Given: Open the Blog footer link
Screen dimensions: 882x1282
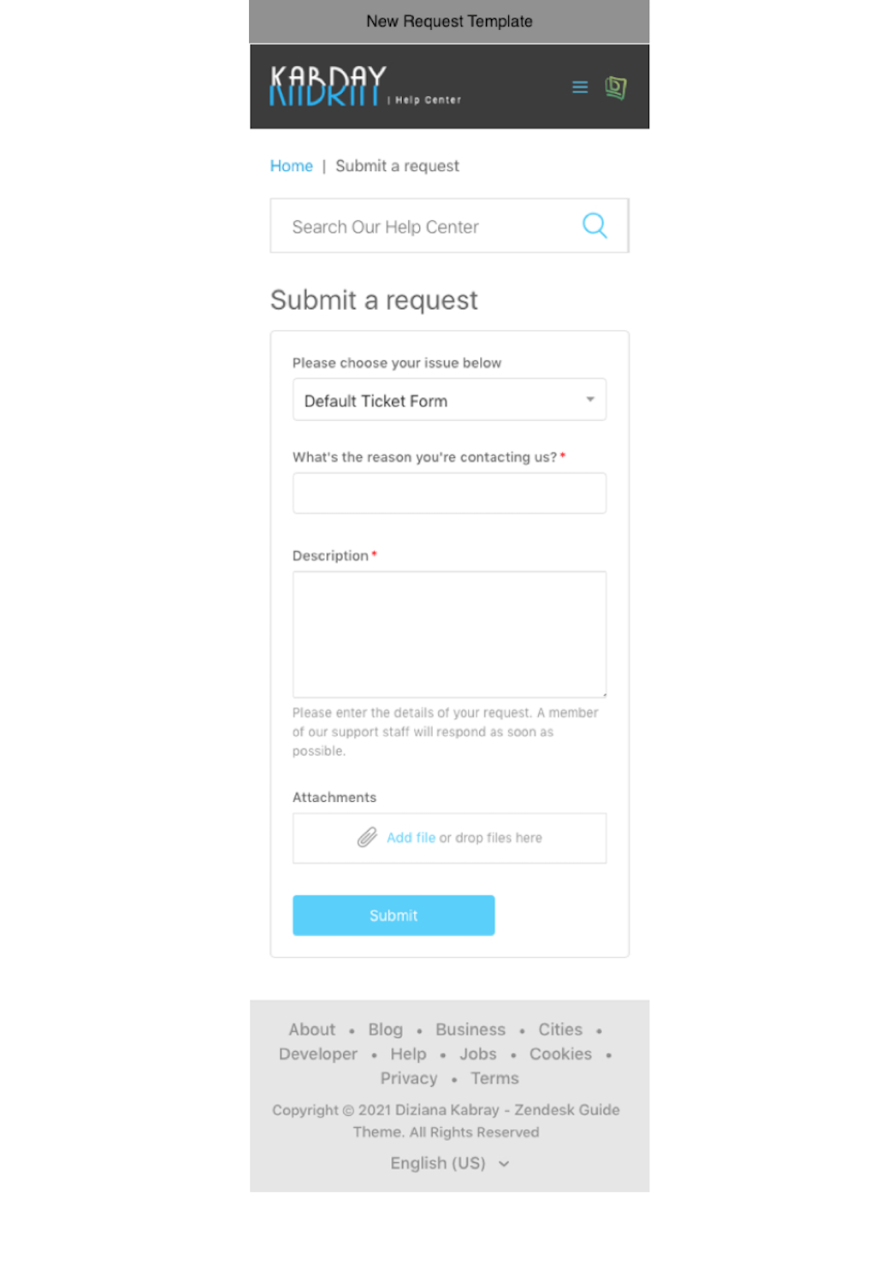Looking at the screenshot, I should [x=385, y=1030].
